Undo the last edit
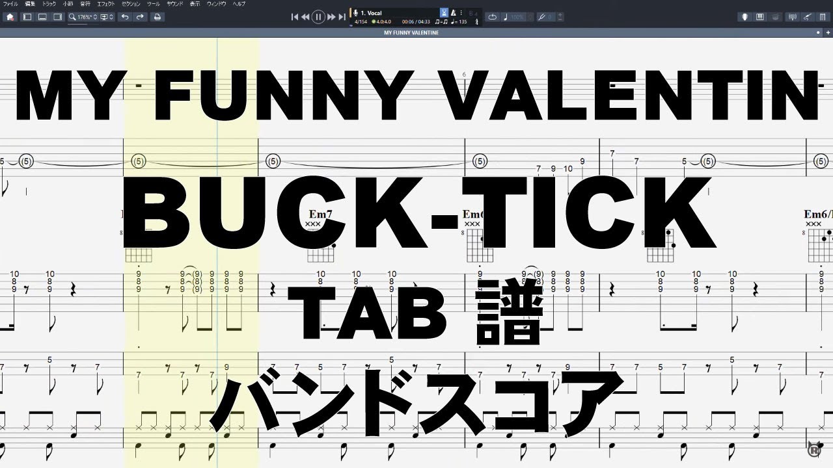This screenshot has height=468, width=833. click(124, 17)
